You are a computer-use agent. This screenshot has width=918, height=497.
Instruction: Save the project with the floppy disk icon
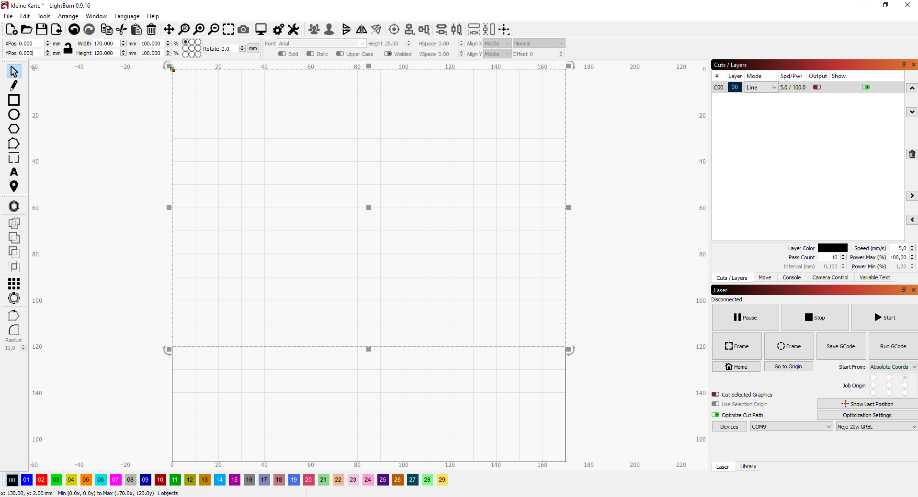pos(42,30)
